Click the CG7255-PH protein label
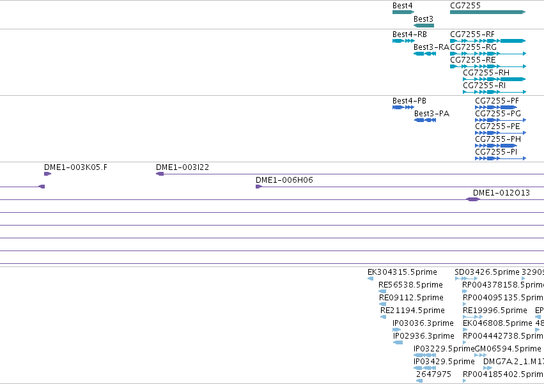This screenshot has height=384, width=544. [498, 139]
